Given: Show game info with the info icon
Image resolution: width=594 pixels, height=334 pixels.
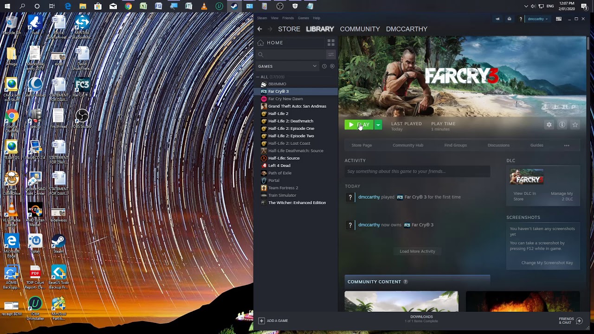Looking at the screenshot, I should [x=562, y=125].
